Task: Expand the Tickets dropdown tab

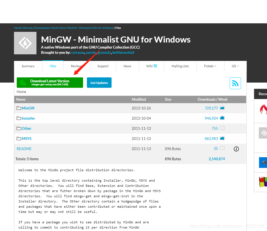Action: tap(210, 66)
